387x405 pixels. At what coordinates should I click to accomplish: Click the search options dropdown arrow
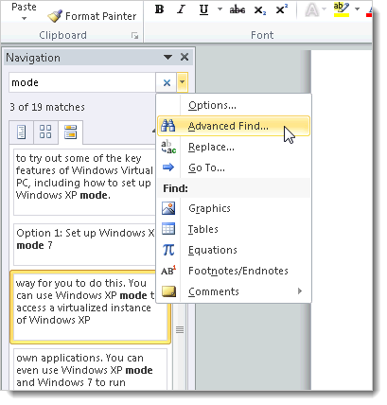point(183,82)
